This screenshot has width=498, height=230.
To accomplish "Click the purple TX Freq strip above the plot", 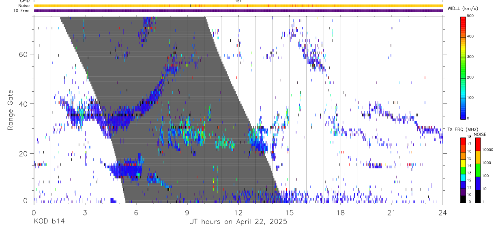I will pyautogui.click(x=238, y=11).
